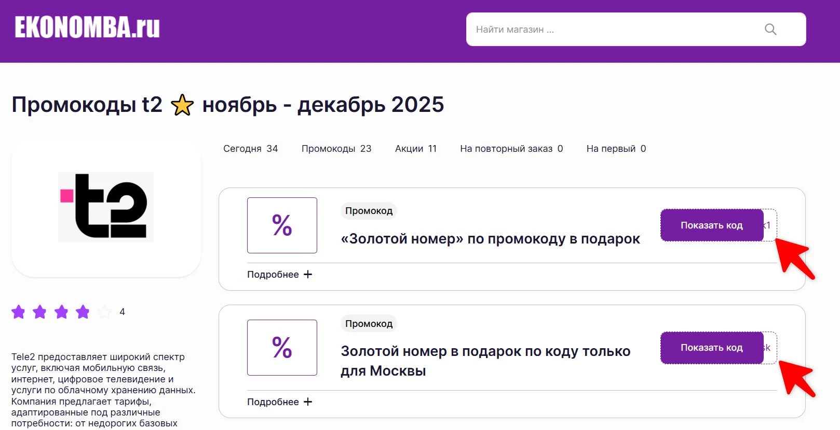Expand 'Подробнее' under the first promo offer
840x430 pixels.
[x=279, y=275]
